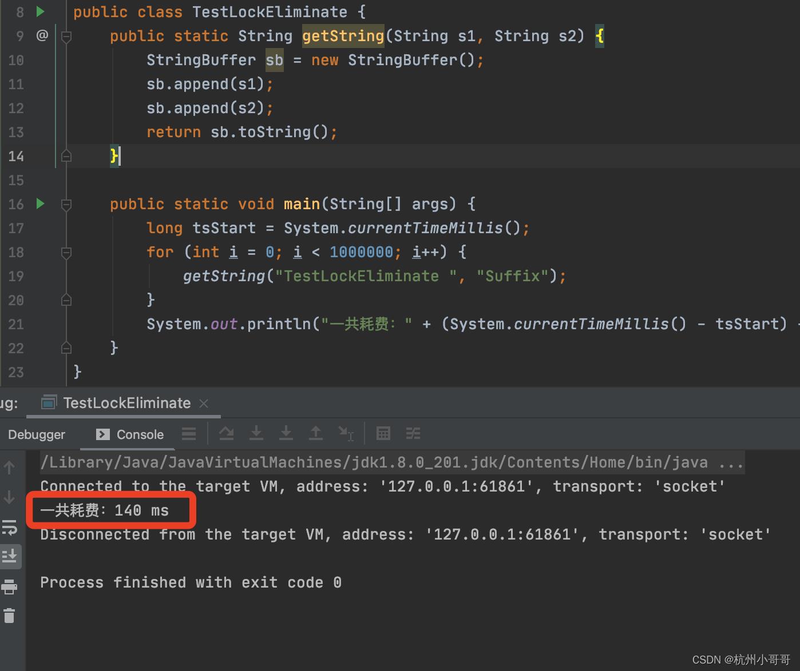Click the fold end marker on line 20
The height and width of the screenshot is (671, 800).
pyautogui.click(x=66, y=299)
